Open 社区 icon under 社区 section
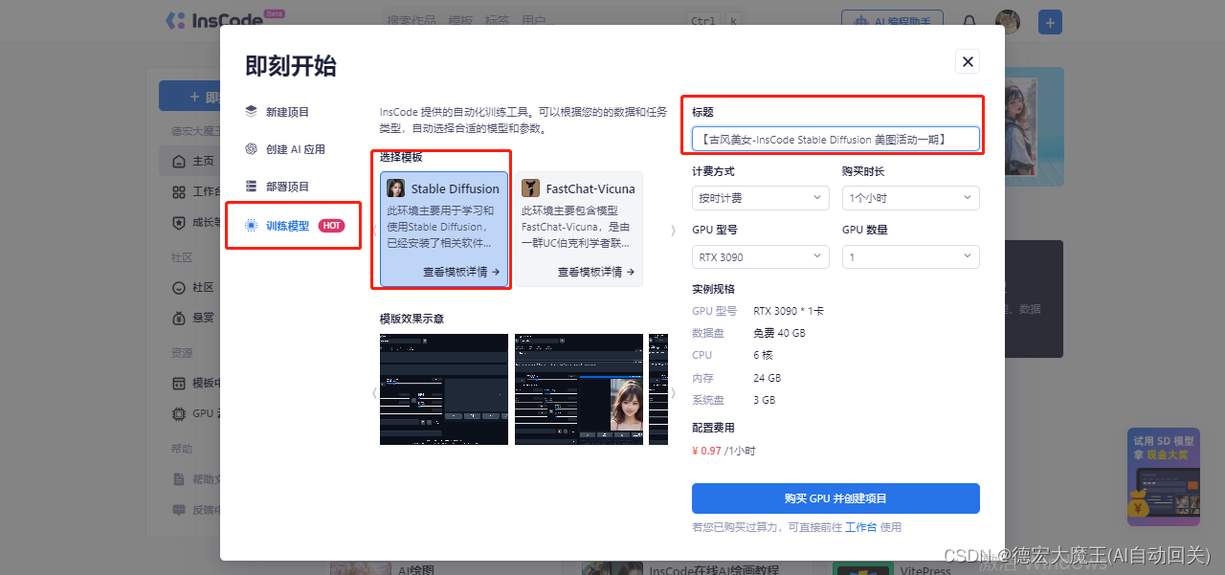The image size is (1225, 575). point(179,287)
